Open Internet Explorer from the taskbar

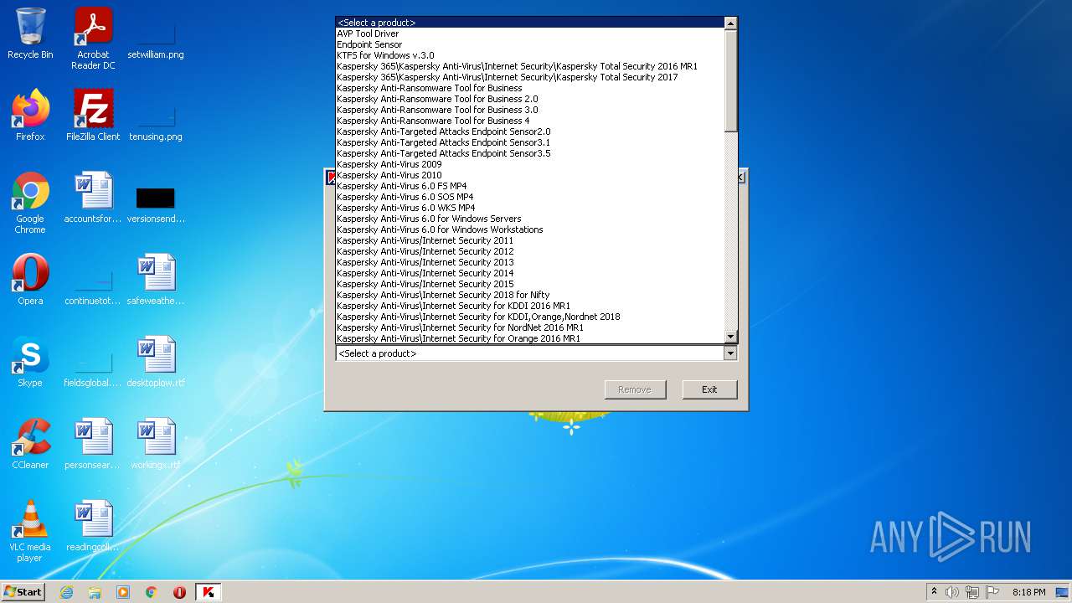coord(66,592)
